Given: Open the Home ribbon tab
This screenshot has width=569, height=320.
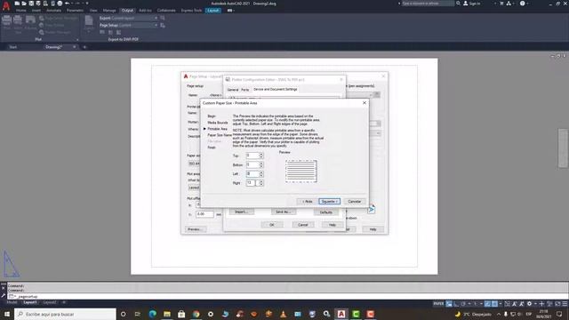Looking at the screenshot, I should [x=21, y=11].
